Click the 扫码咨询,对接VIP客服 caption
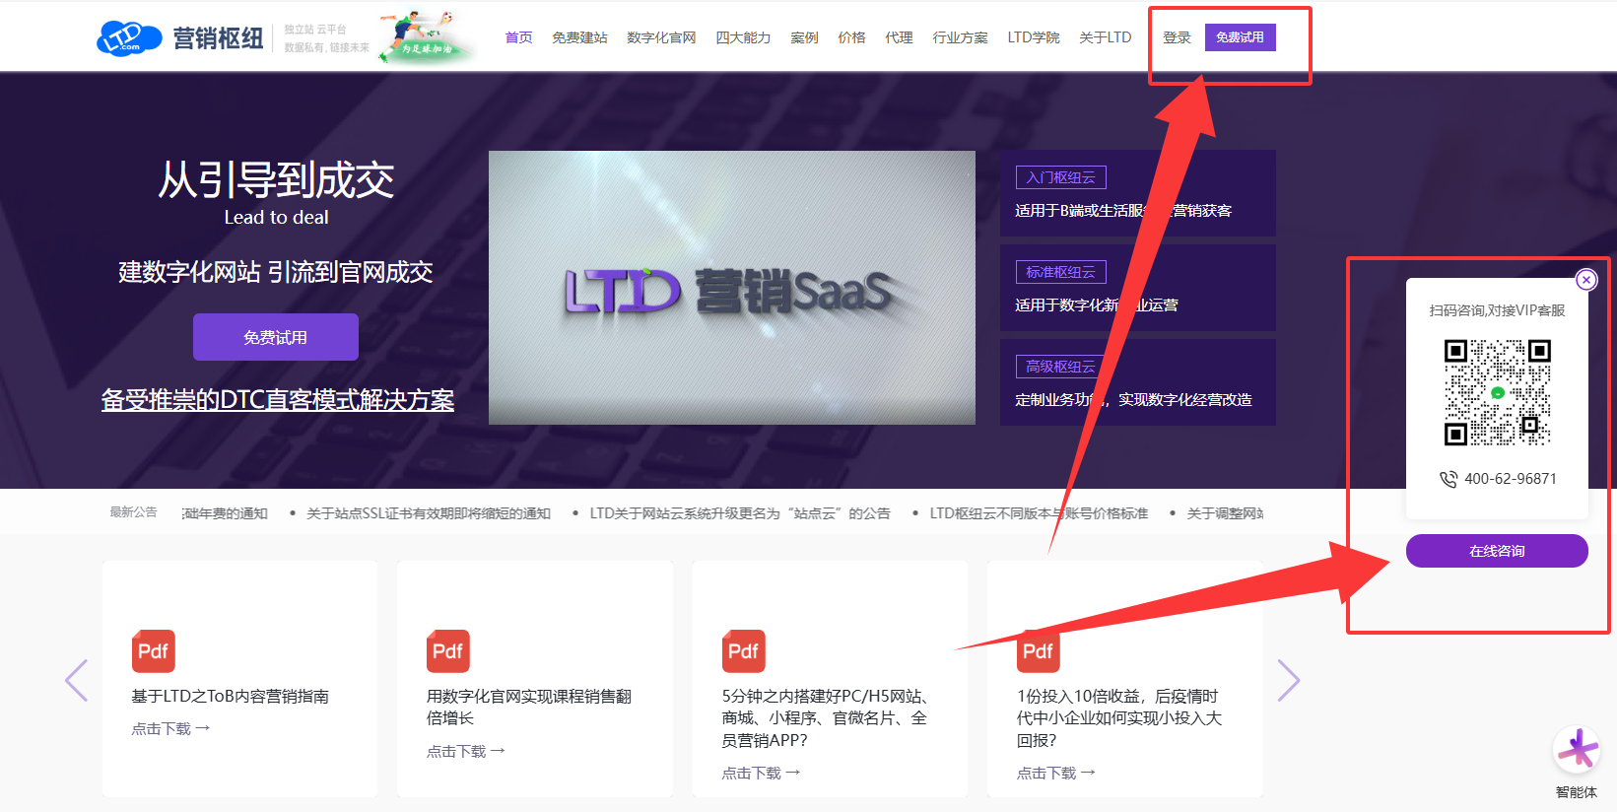 (1497, 310)
